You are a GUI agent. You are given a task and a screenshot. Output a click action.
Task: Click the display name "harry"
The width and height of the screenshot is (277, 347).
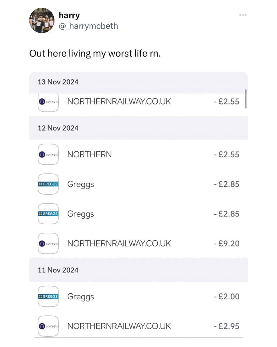[69, 15]
